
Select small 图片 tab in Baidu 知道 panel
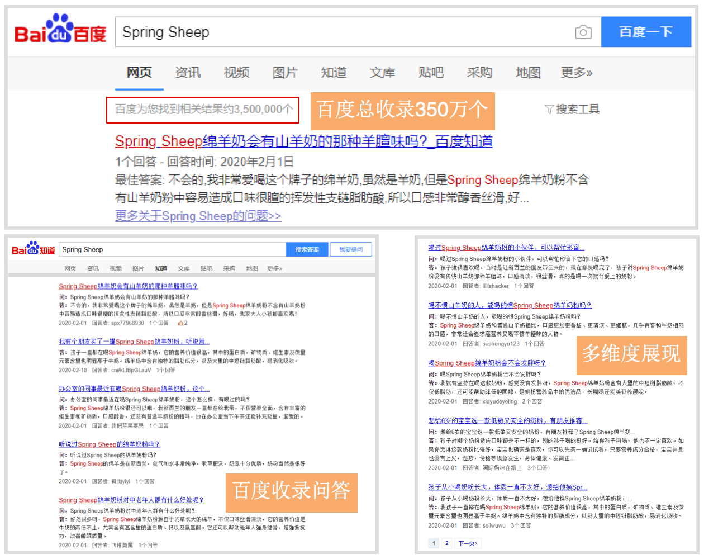[138, 268]
